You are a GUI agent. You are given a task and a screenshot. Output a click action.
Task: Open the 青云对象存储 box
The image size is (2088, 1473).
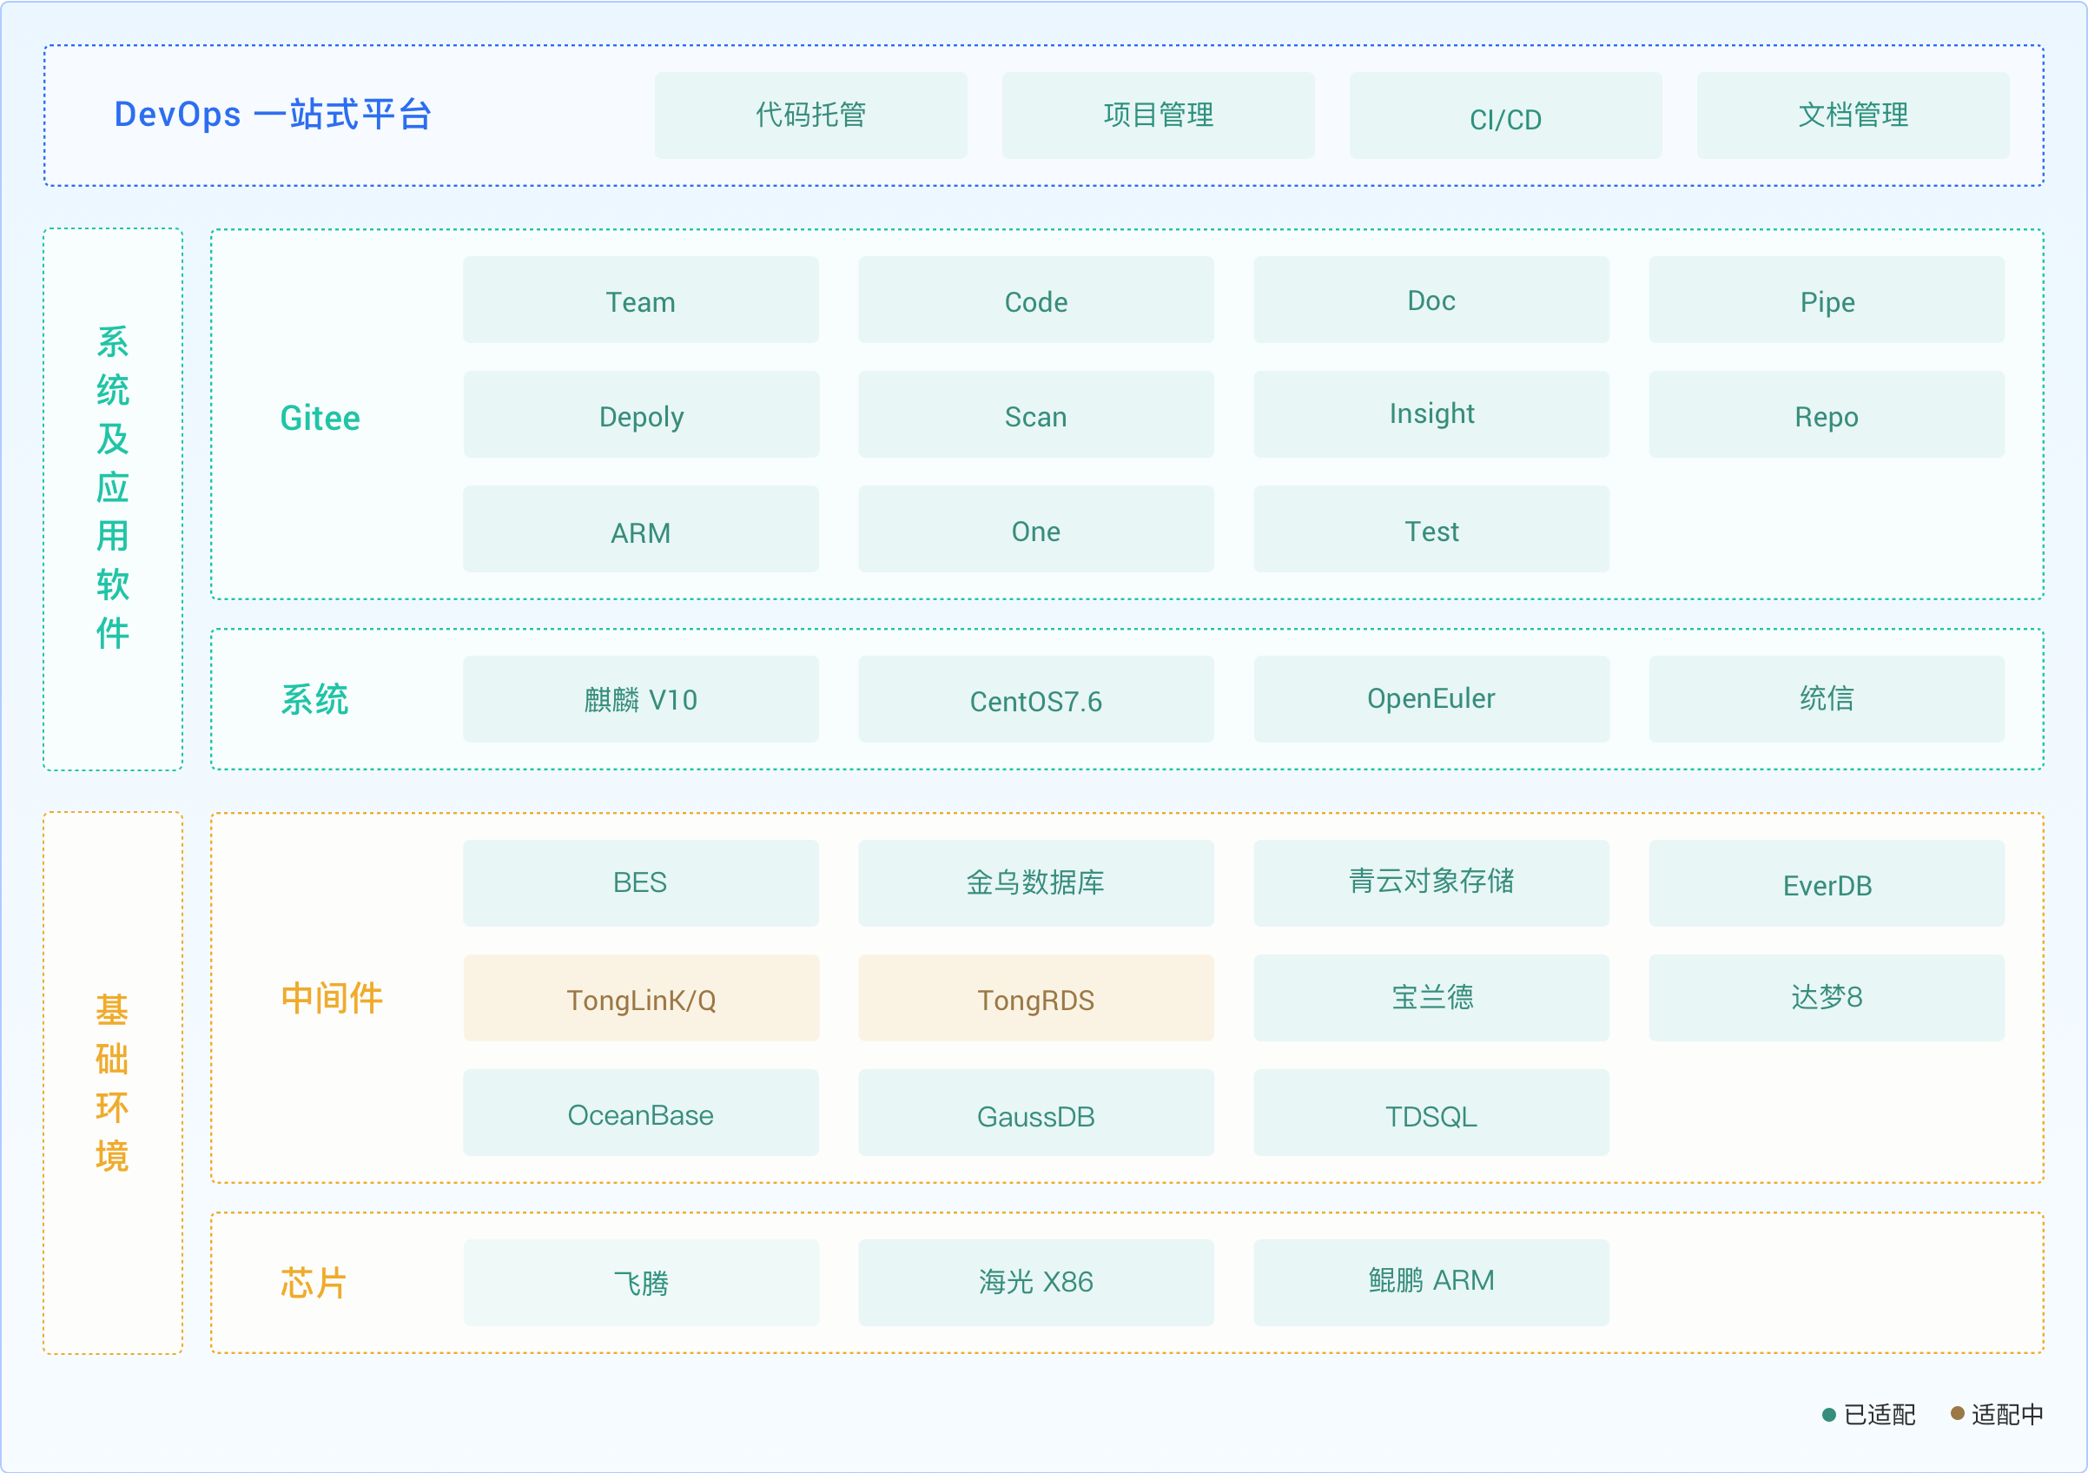click(x=1431, y=884)
